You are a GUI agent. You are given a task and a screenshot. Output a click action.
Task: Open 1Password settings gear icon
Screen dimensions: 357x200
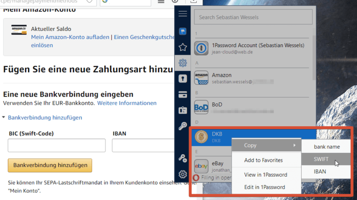pyautogui.click(x=183, y=174)
